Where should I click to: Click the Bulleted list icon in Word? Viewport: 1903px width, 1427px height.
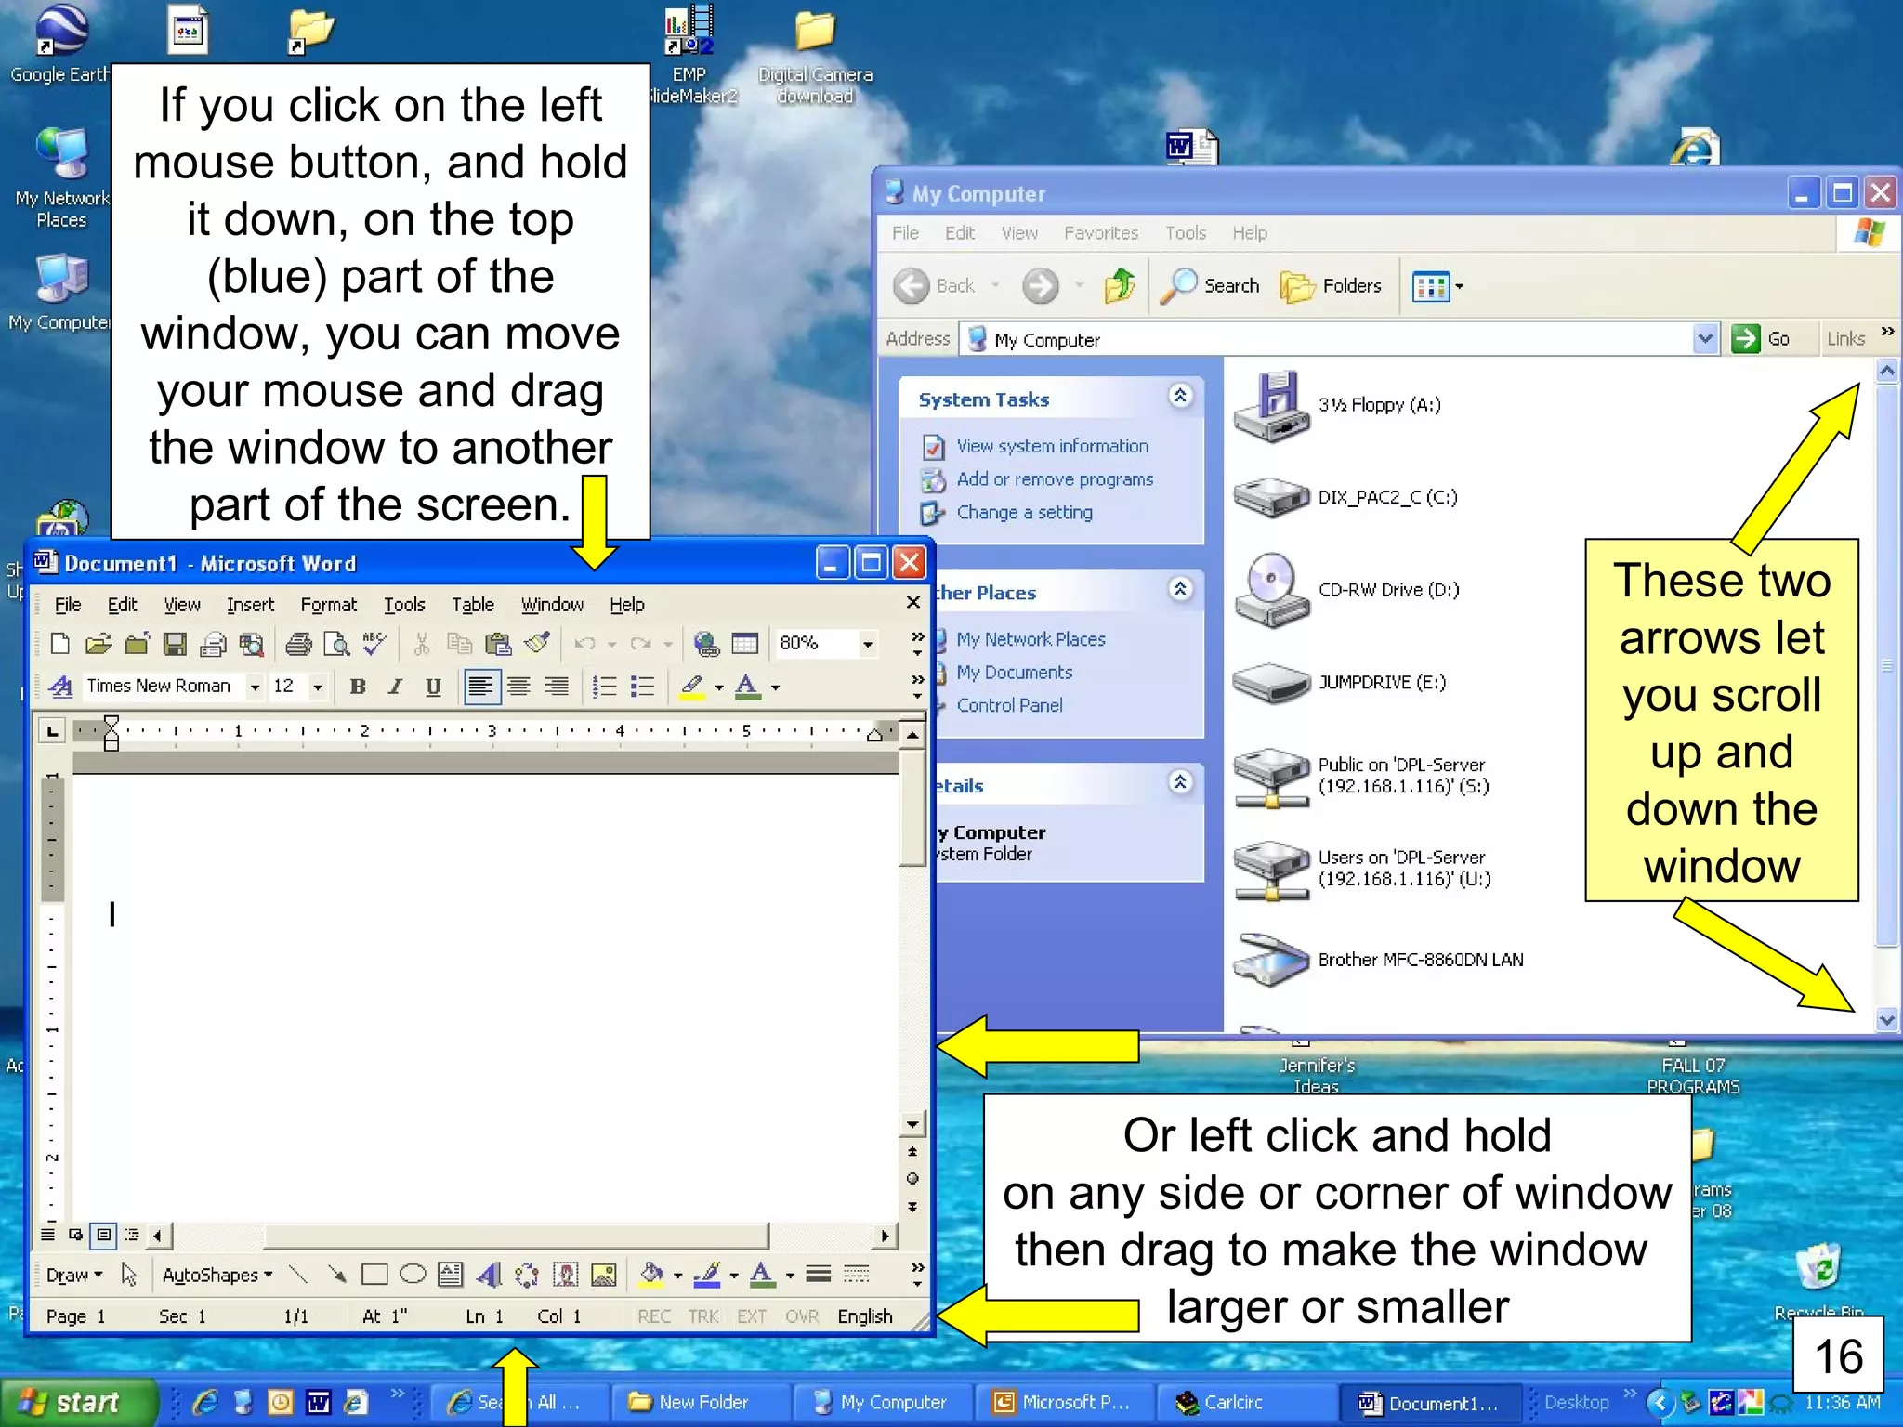coord(642,687)
